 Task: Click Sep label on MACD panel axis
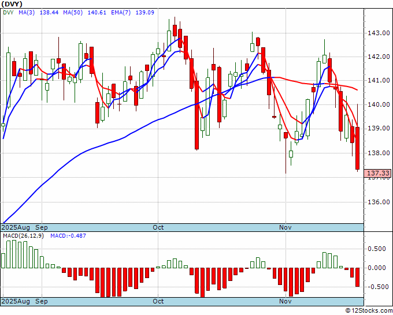[42, 301]
